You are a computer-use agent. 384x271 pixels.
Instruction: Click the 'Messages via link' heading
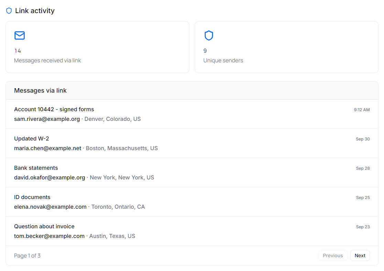click(x=40, y=91)
